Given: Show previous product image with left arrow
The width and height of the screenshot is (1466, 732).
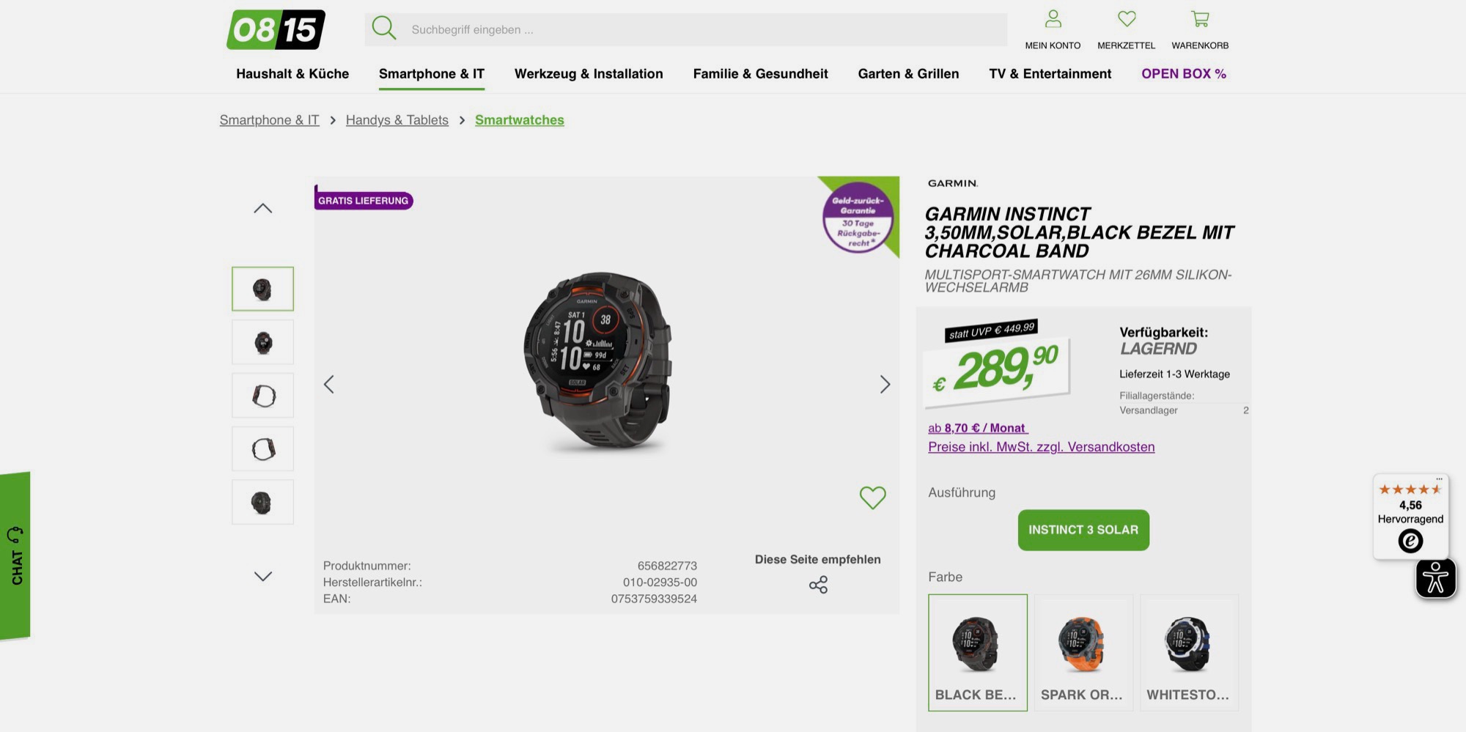Looking at the screenshot, I should (329, 384).
